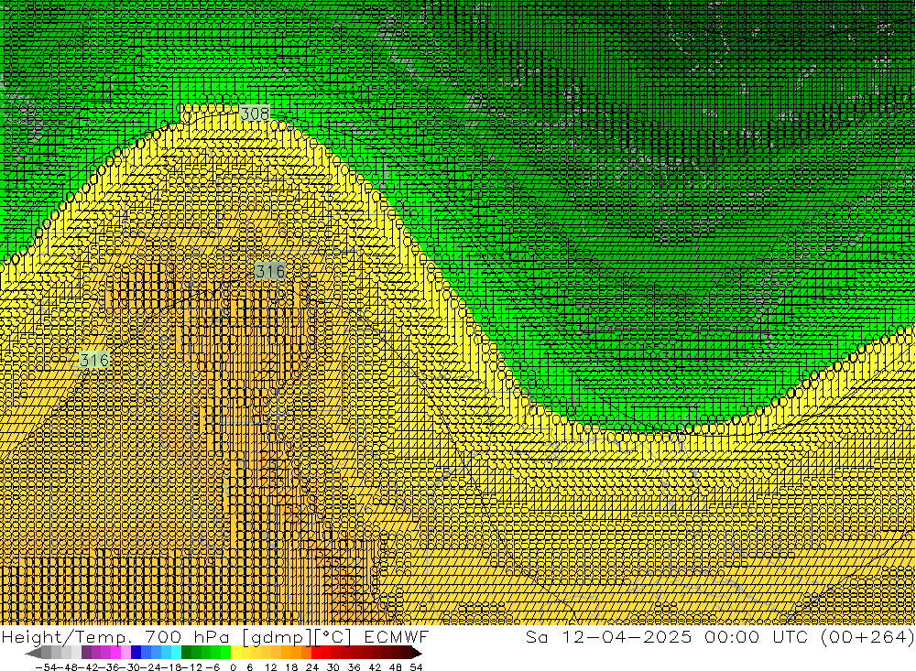Click the '00:00 UTC' time text
The width and height of the screenshot is (916, 671).
756,636
